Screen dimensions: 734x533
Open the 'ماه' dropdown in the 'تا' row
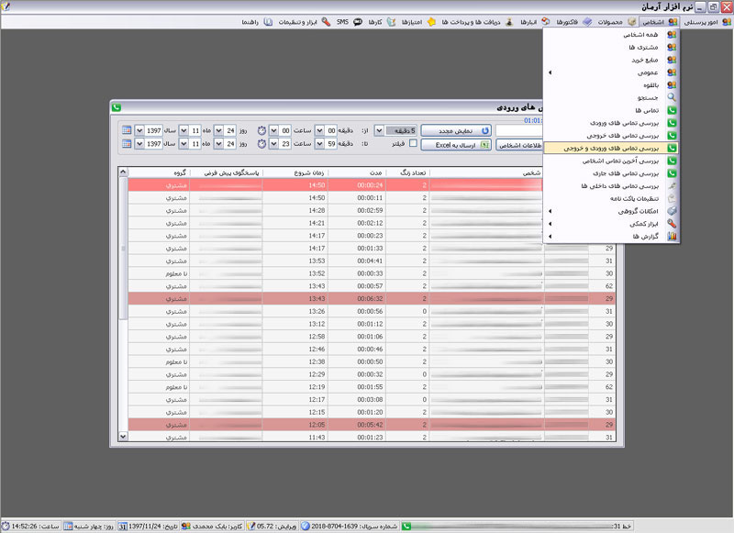pos(183,144)
